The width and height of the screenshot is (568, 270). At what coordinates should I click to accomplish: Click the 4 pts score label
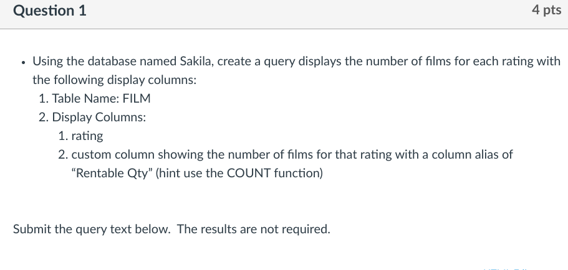pyautogui.click(x=546, y=10)
